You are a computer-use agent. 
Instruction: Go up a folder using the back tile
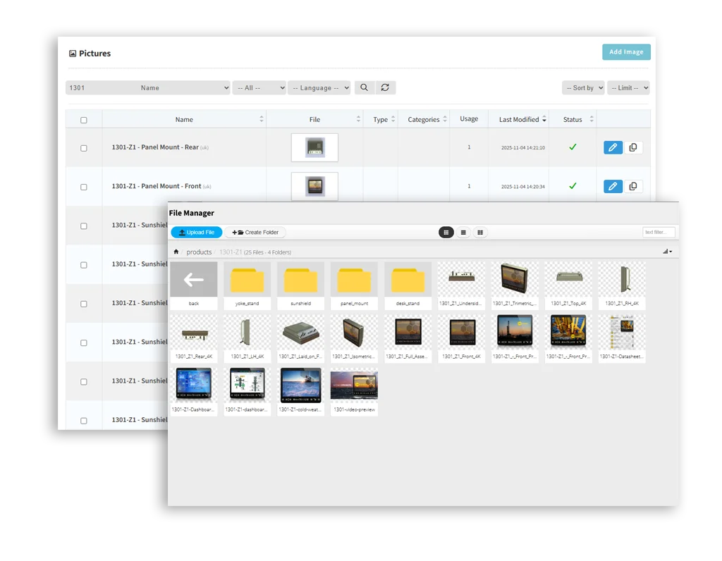click(193, 280)
